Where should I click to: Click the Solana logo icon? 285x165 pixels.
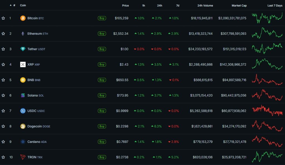pos(23,95)
